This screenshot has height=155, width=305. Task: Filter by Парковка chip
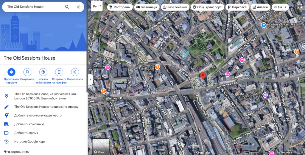[237, 7]
